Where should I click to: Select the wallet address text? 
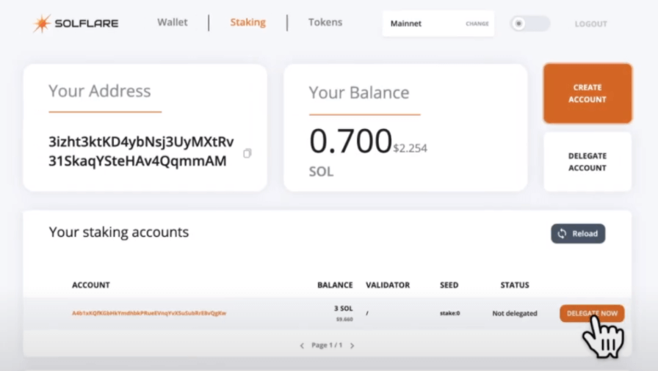pyautogui.click(x=141, y=151)
